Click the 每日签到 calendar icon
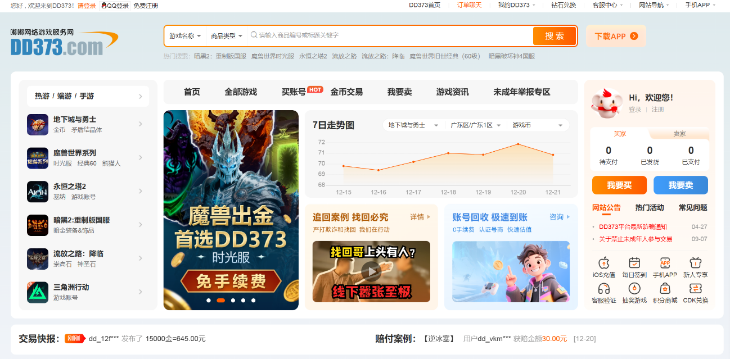The height and width of the screenshot is (359, 730). pos(635,263)
